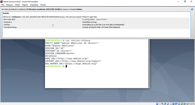Dismiss the USB error notification

(192, 9)
